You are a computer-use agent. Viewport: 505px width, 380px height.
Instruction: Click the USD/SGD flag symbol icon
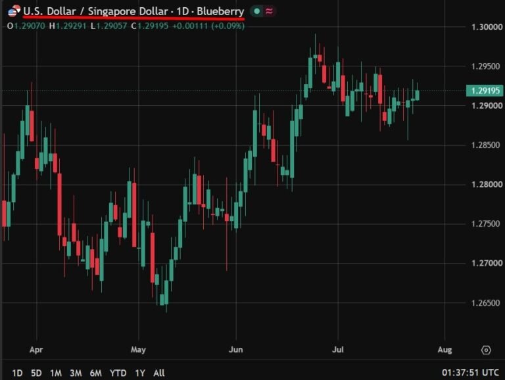click(14, 11)
